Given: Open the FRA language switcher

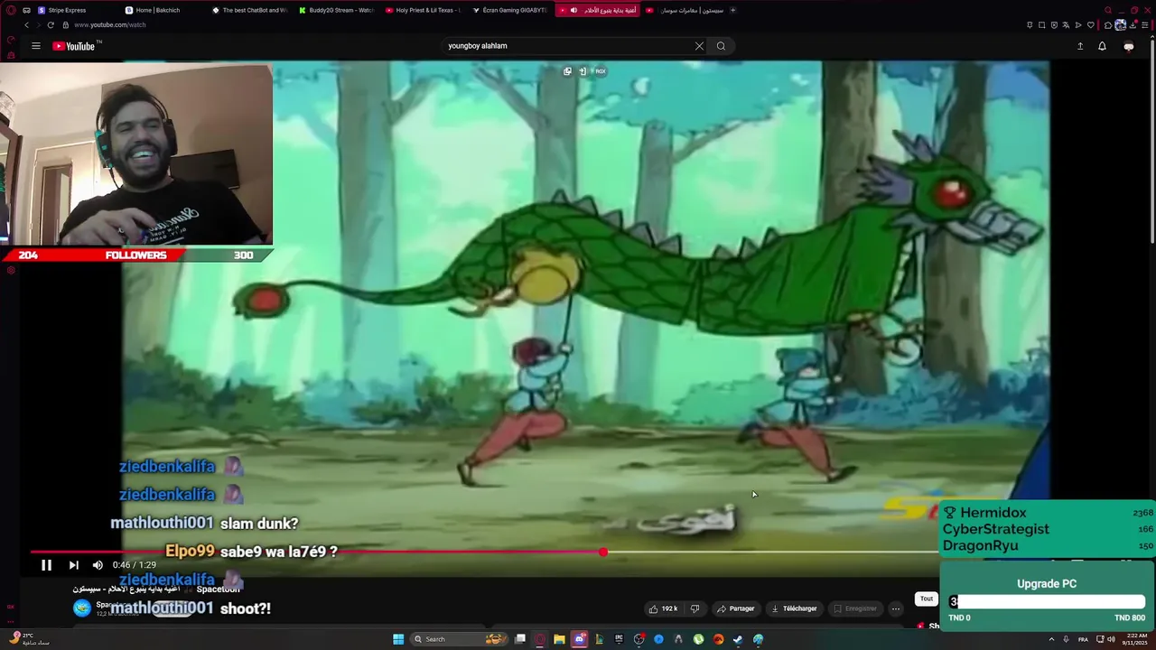Looking at the screenshot, I should (x=1083, y=639).
